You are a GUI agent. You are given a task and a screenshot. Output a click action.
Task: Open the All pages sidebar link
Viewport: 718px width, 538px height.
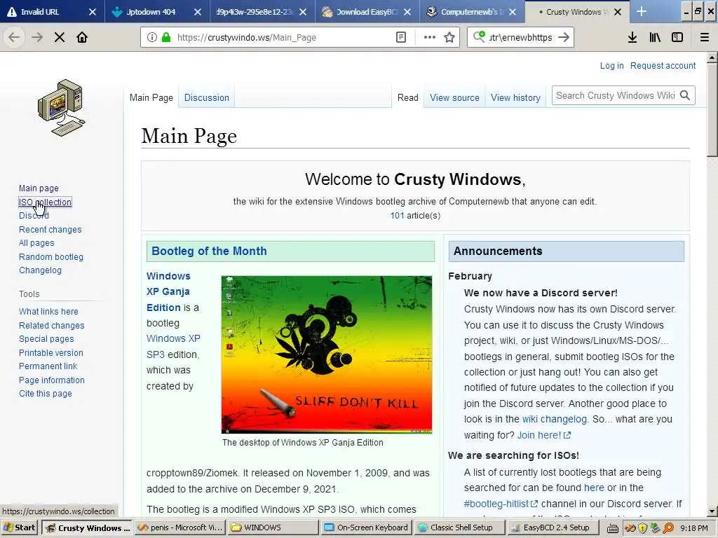[x=36, y=243]
